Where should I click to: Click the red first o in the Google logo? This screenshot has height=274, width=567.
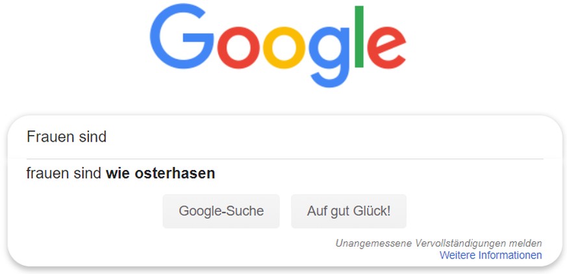[238, 47]
